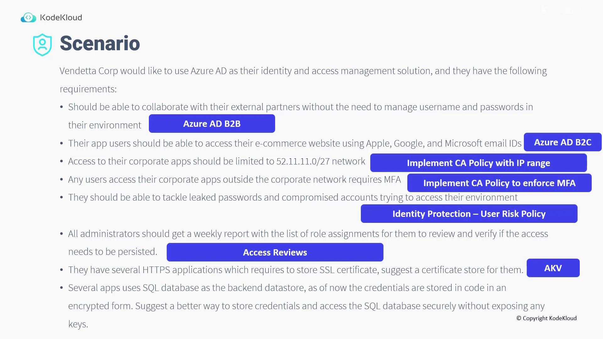Viewport: 603px width, 339px height.
Task: Click the SQL database credentials bullet
Action: [287, 288]
